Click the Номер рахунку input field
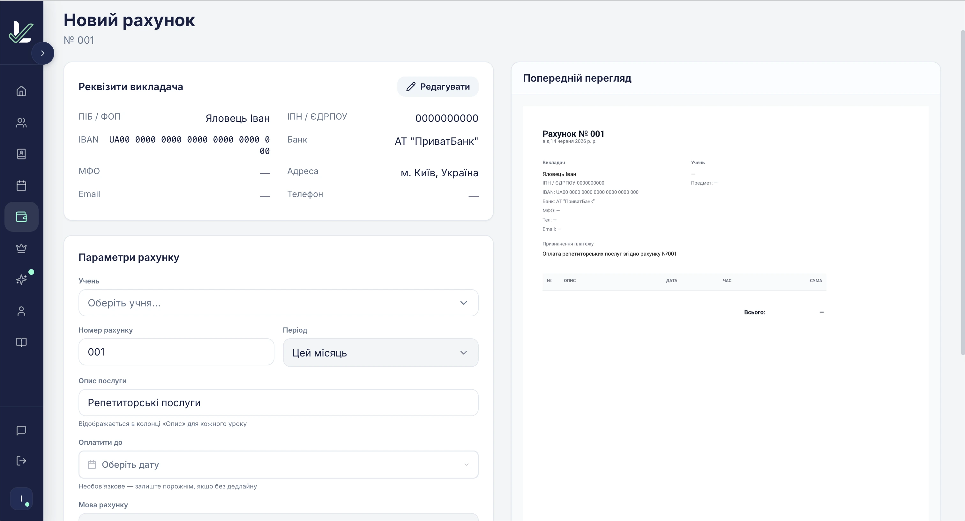The height and width of the screenshot is (521, 965). click(176, 352)
